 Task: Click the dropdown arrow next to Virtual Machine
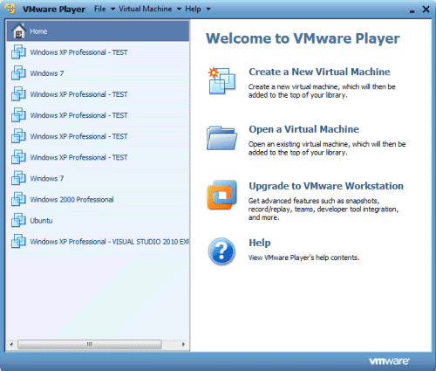coord(179,10)
